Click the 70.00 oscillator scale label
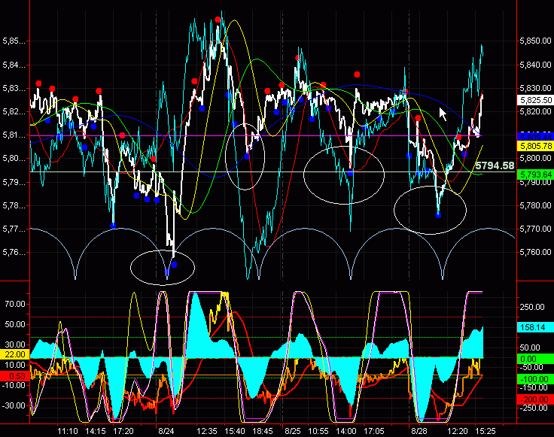This screenshot has height=437, width=554. pos(15,304)
